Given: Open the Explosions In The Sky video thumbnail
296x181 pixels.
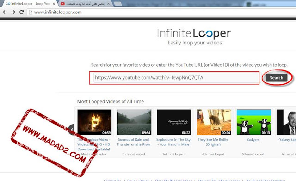Looking at the screenshot, I should point(174,122).
